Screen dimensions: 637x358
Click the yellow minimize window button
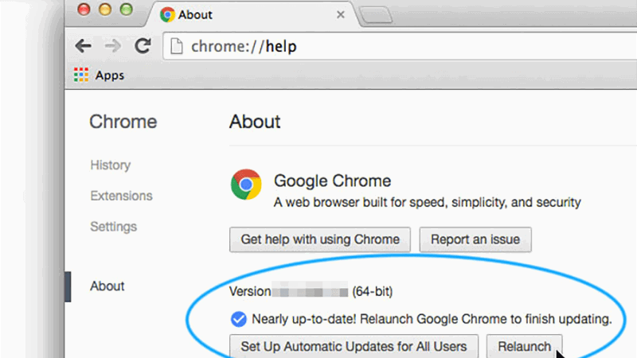[104, 10]
